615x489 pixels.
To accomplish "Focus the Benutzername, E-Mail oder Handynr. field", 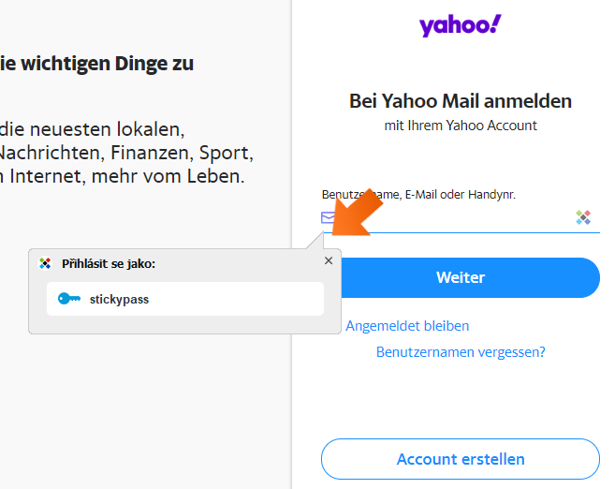I will [461, 218].
